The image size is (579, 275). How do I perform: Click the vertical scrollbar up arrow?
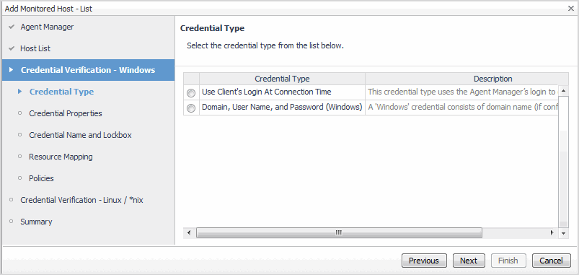pyautogui.click(x=563, y=91)
